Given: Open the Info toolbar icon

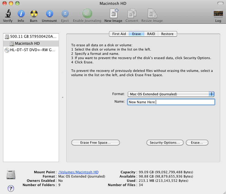Looking at the screenshot, I should (x=21, y=14).
